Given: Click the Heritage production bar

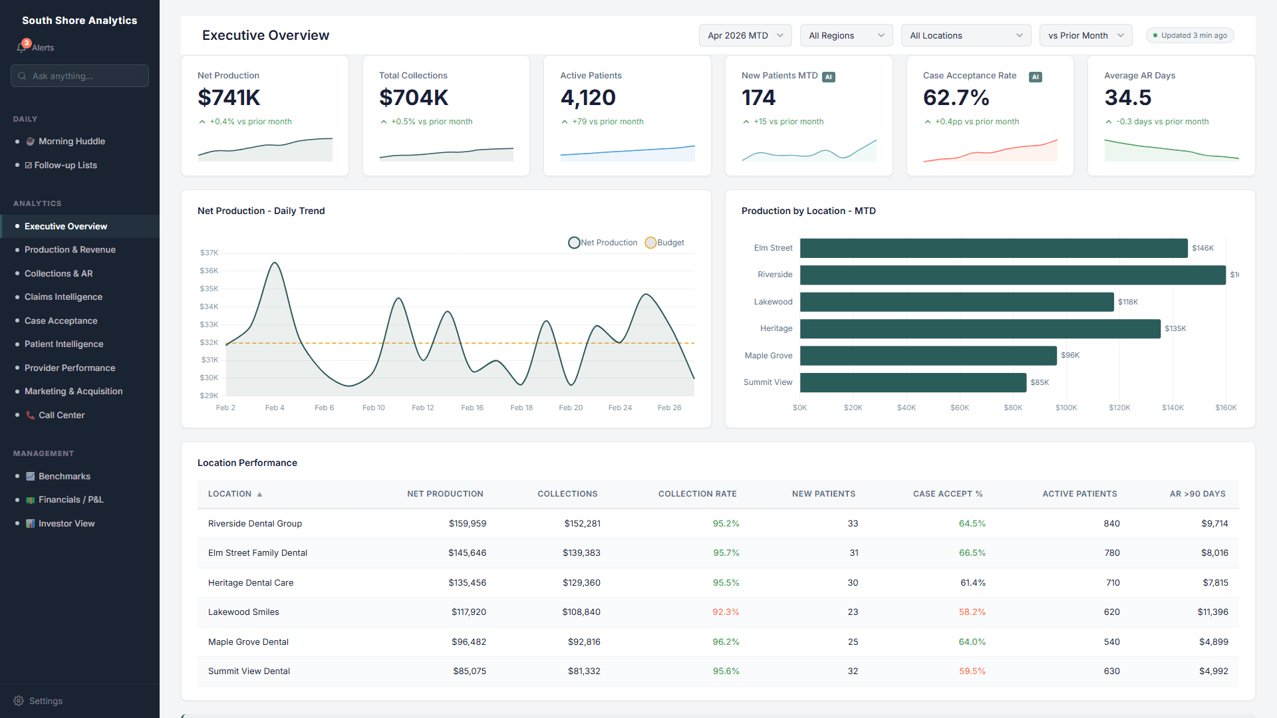Looking at the screenshot, I should 980,328.
